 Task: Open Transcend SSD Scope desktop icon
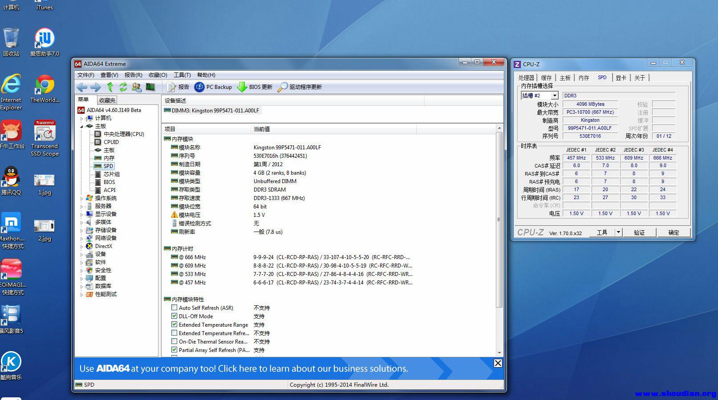click(x=45, y=139)
